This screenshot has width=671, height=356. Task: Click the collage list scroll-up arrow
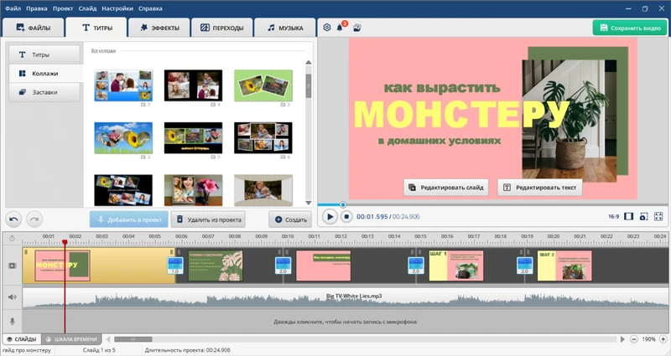coord(309,62)
